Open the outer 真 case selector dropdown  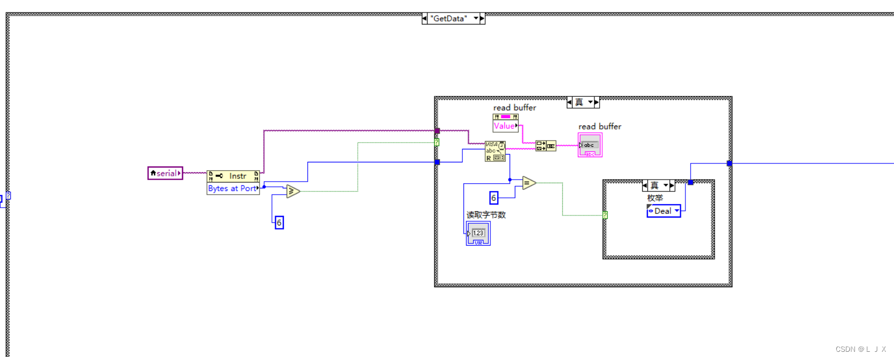click(x=590, y=102)
